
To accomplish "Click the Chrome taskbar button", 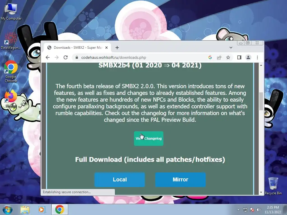I will (60, 209).
